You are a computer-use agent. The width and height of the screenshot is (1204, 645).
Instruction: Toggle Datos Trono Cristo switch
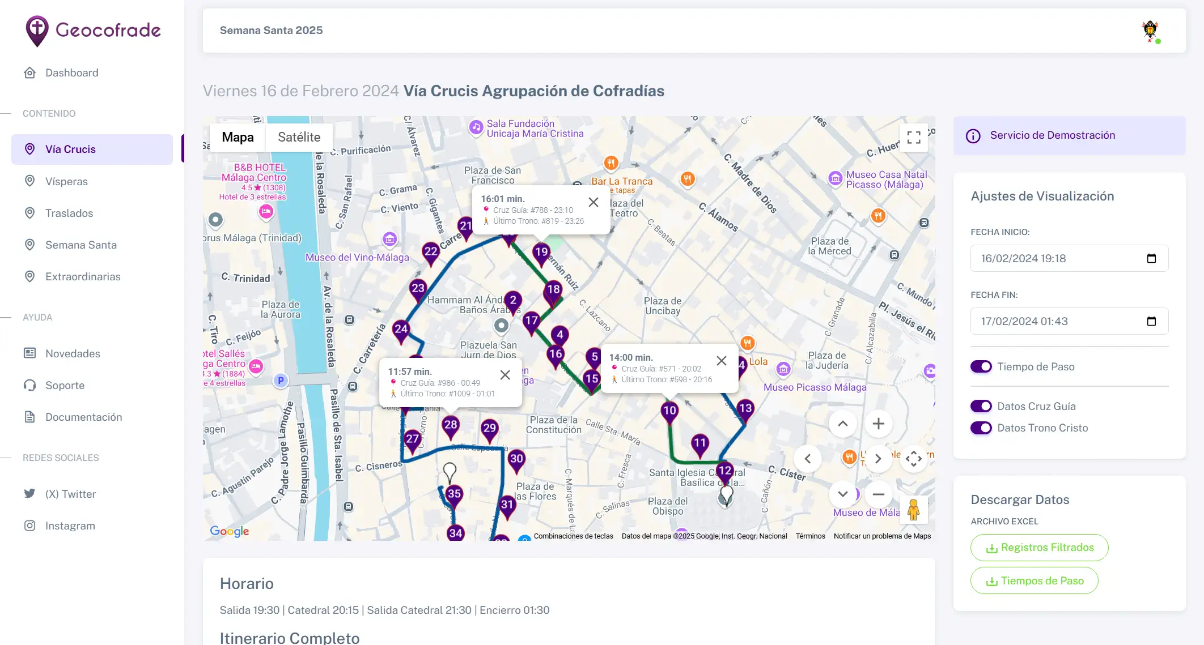[981, 428]
